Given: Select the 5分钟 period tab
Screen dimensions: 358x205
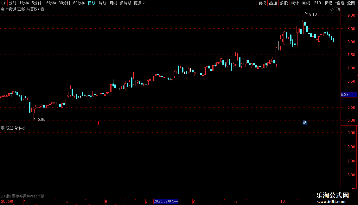Looking at the screenshot, I should click(x=36, y=3).
